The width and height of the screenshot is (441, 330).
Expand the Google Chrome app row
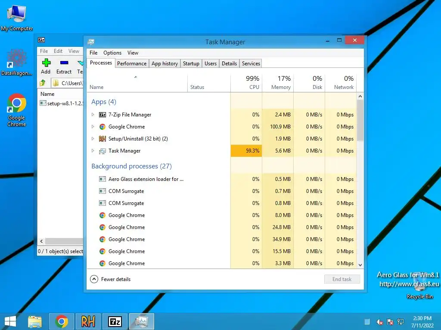[93, 127]
